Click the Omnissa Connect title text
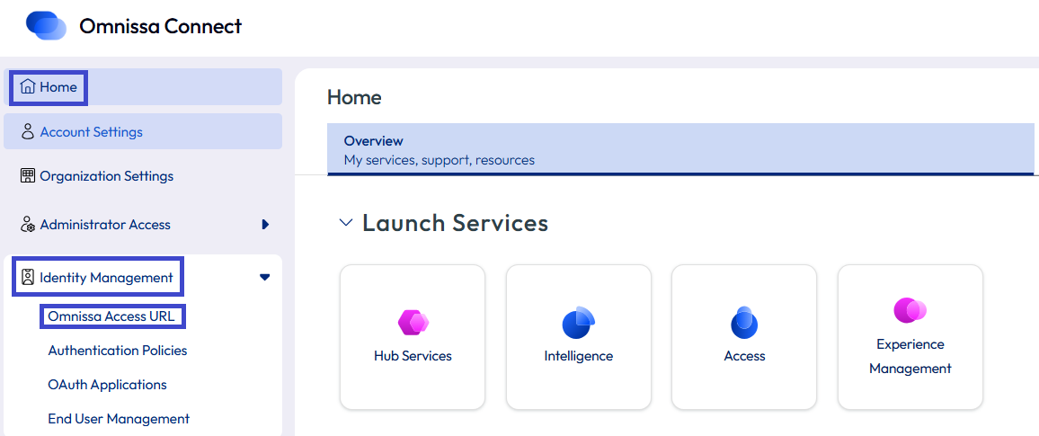The width and height of the screenshot is (1039, 436). pyautogui.click(x=160, y=26)
